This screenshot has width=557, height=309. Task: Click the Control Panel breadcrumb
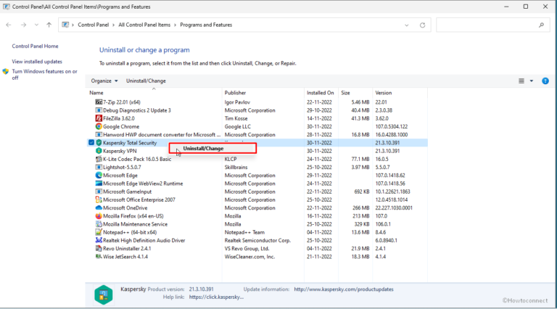point(93,25)
